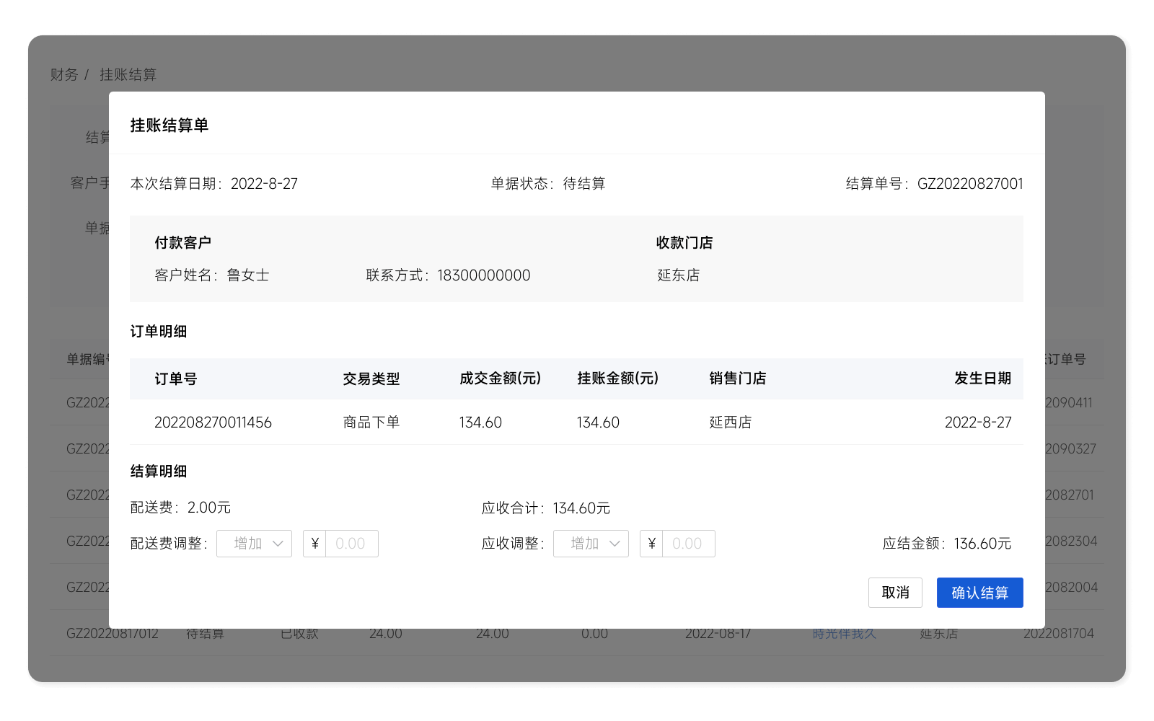Viewport: 1154px width, 721px height.
Task: Click the 配送费调整 amount input field
Action: 351,544
